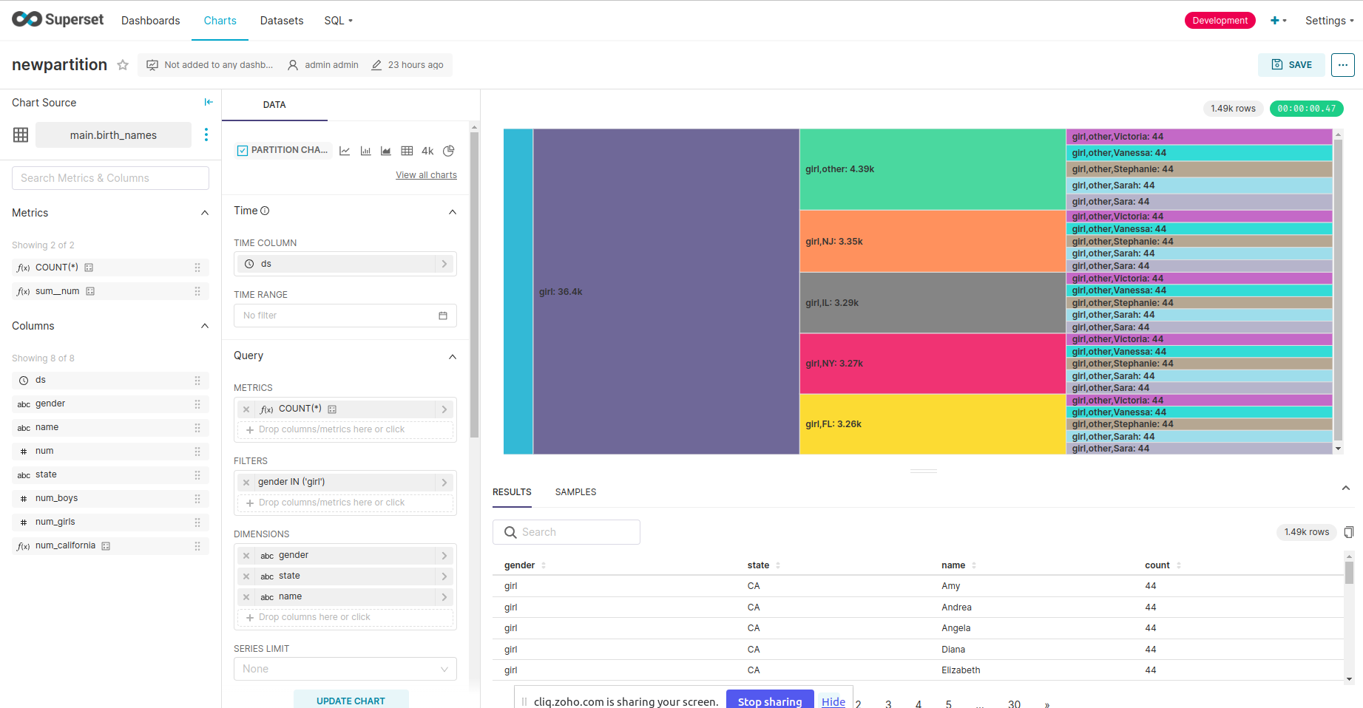Image resolution: width=1363 pixels, height=708 pixels.
Task: Select the table visualization type icon
Action: click(407, 150)
